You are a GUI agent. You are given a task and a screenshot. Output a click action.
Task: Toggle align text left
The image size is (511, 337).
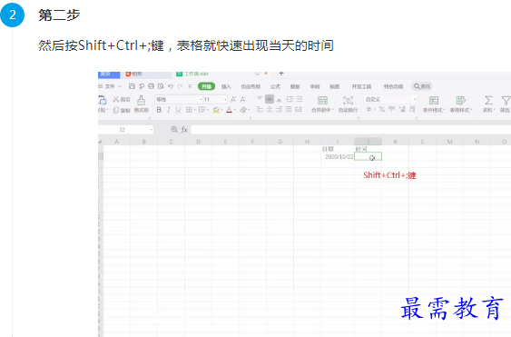[260, 109]
